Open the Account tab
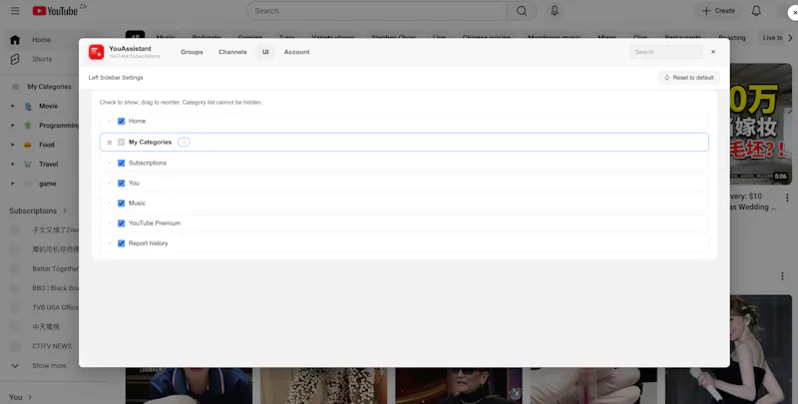The width and height of the screenshot is (798, 404). pos(296,52)
